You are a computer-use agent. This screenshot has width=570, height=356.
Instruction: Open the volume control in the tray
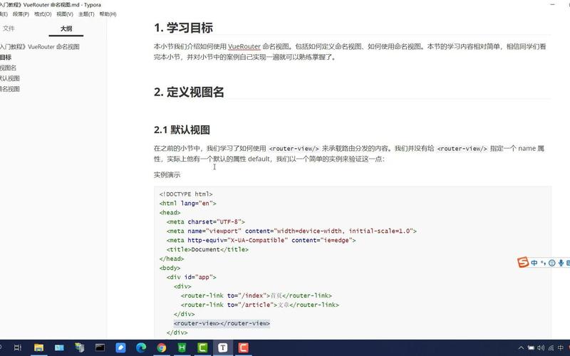[x=541, y=348]
